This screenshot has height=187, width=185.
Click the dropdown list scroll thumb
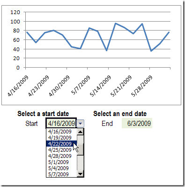tap(81, 149)
